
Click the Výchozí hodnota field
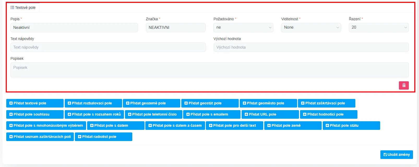311,47
